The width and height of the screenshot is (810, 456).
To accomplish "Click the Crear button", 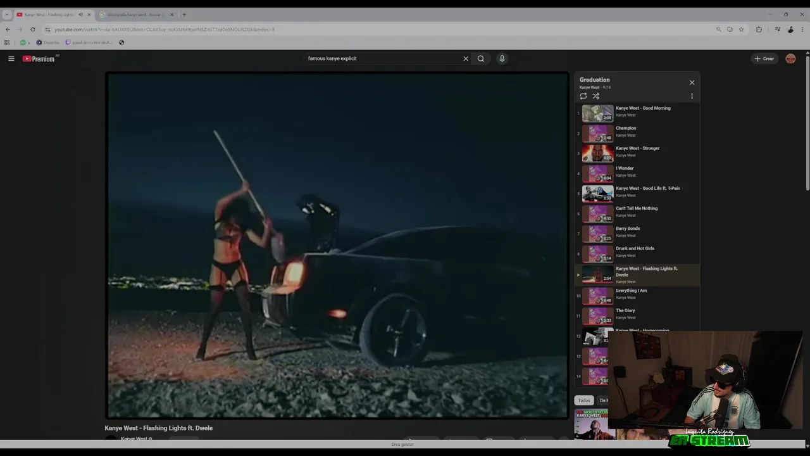I will pyautogui.click(x=764, y=58).
